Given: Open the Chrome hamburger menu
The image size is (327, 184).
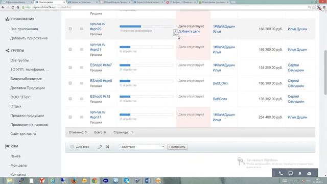Looking at the screenshot, I should [324, 7].
